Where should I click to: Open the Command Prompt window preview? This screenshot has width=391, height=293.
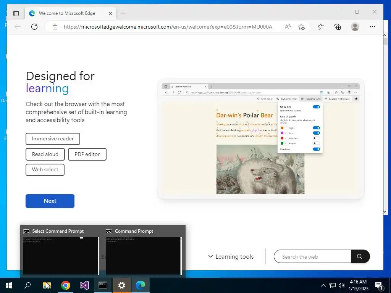point(144,252)
